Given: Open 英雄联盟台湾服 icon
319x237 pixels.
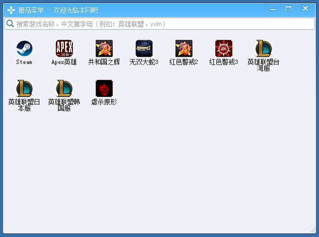Looking at the screenshot, I should coord(264,48).
